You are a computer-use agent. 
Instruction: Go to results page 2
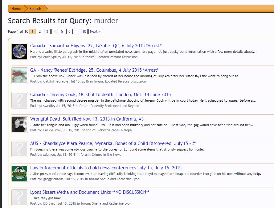point(40,32)
